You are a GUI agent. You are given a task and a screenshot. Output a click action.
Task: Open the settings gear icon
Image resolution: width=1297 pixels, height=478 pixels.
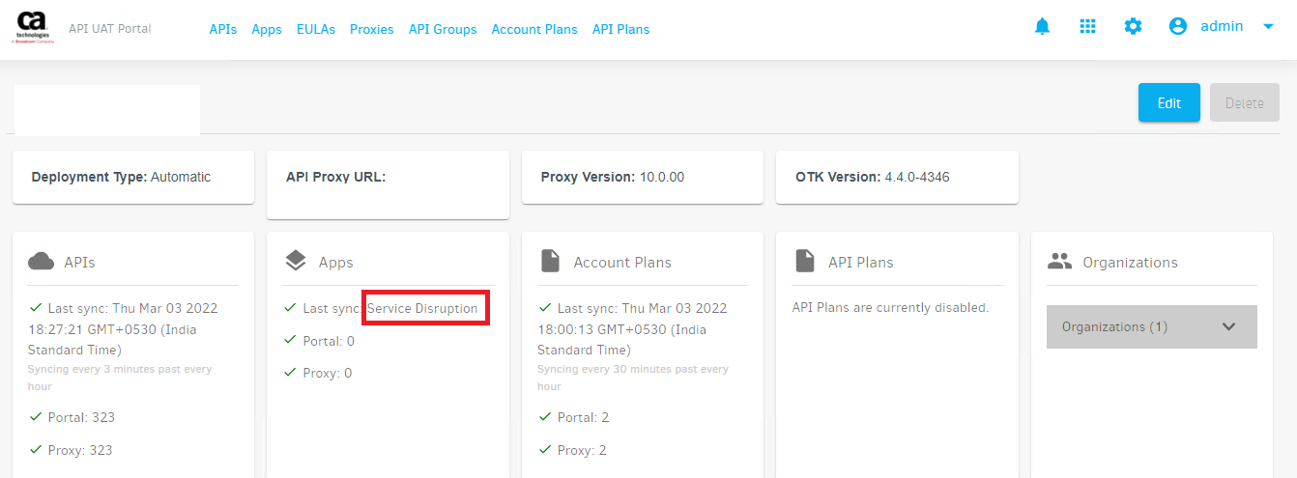pyautogui.click(x=1133, y=27)
